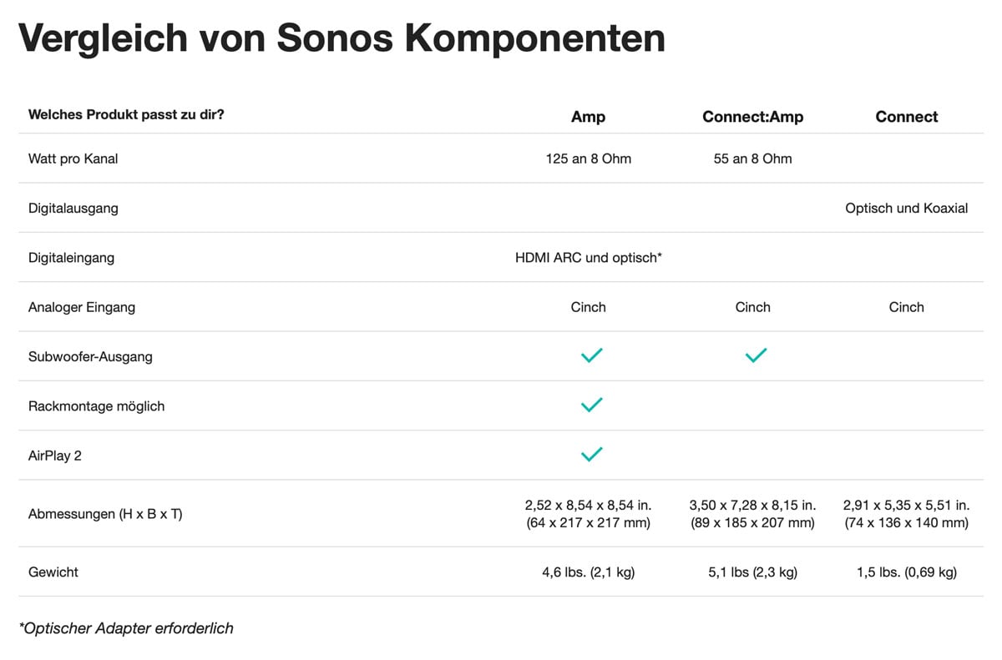
Task: Click the Analoger Eingang row label
Action: point(81,307)
